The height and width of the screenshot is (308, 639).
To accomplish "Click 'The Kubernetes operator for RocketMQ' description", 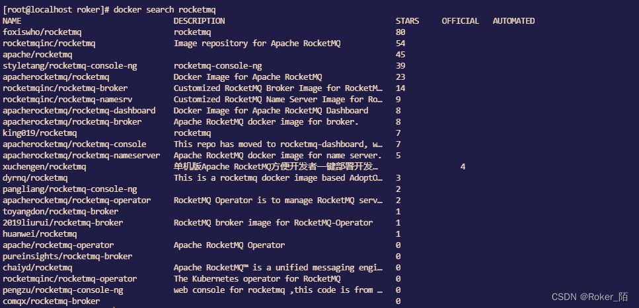I will click(257, 279).
